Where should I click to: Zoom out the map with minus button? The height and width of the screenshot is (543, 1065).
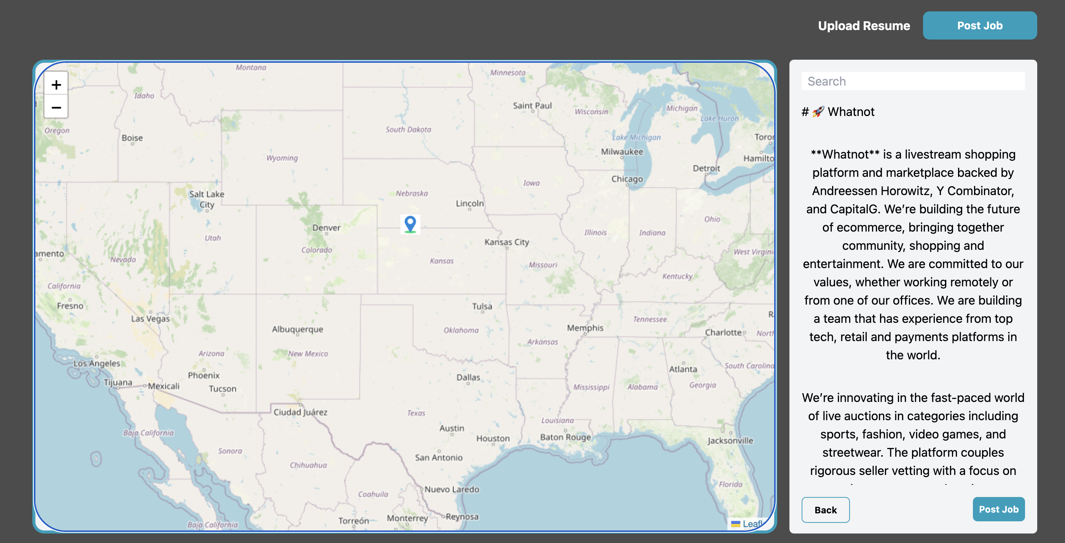point(56,108)
